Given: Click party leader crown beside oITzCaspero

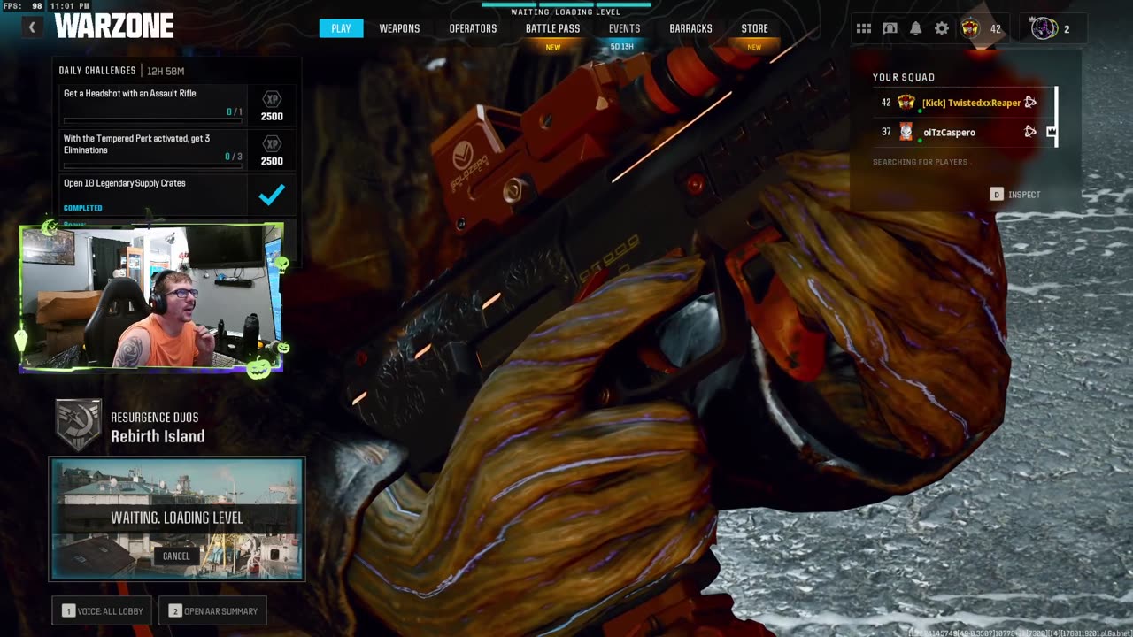Looking at the screenshot, I should (1052, 132).
